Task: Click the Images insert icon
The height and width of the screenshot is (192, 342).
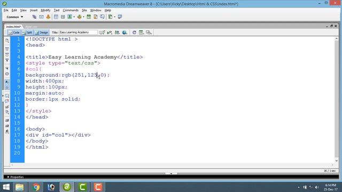Action: click(x=69, y=17)
